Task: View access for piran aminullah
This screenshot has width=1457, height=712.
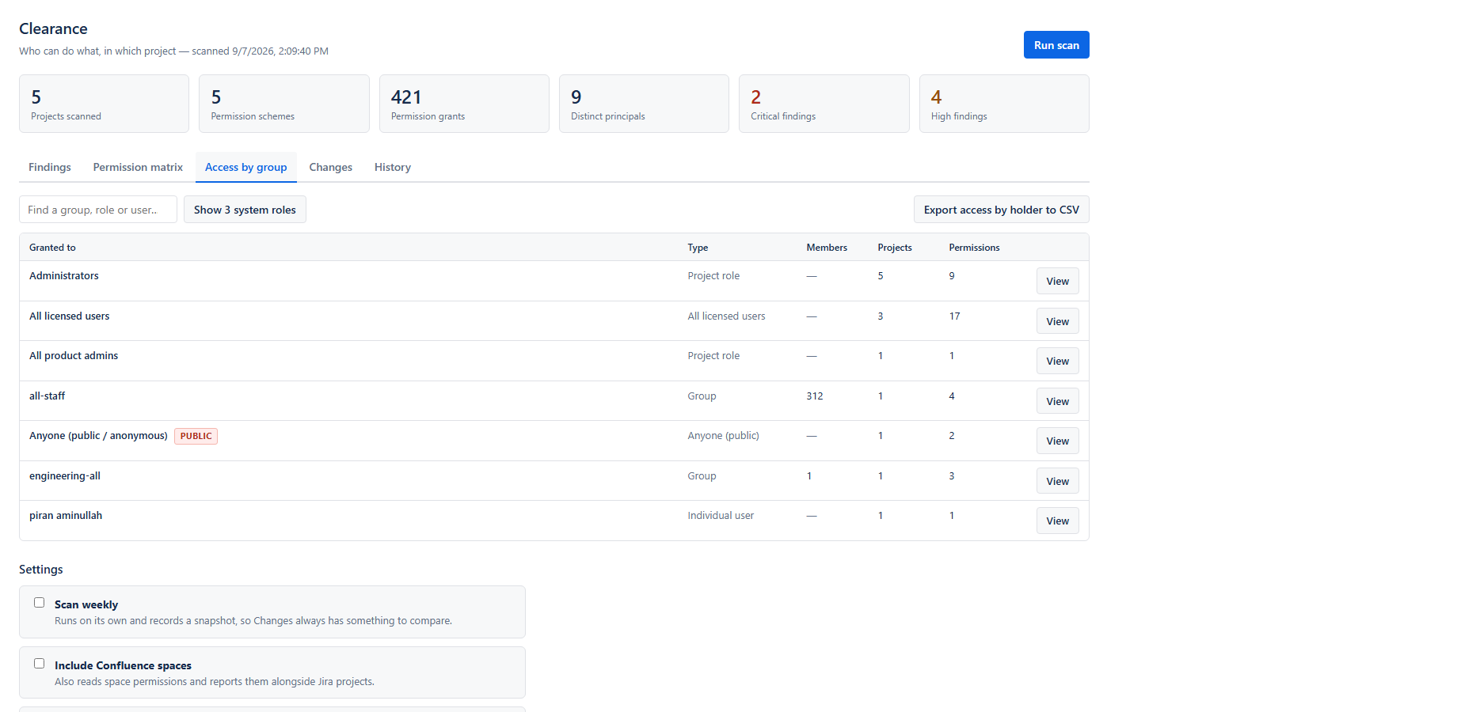Action: point(1058,521)
